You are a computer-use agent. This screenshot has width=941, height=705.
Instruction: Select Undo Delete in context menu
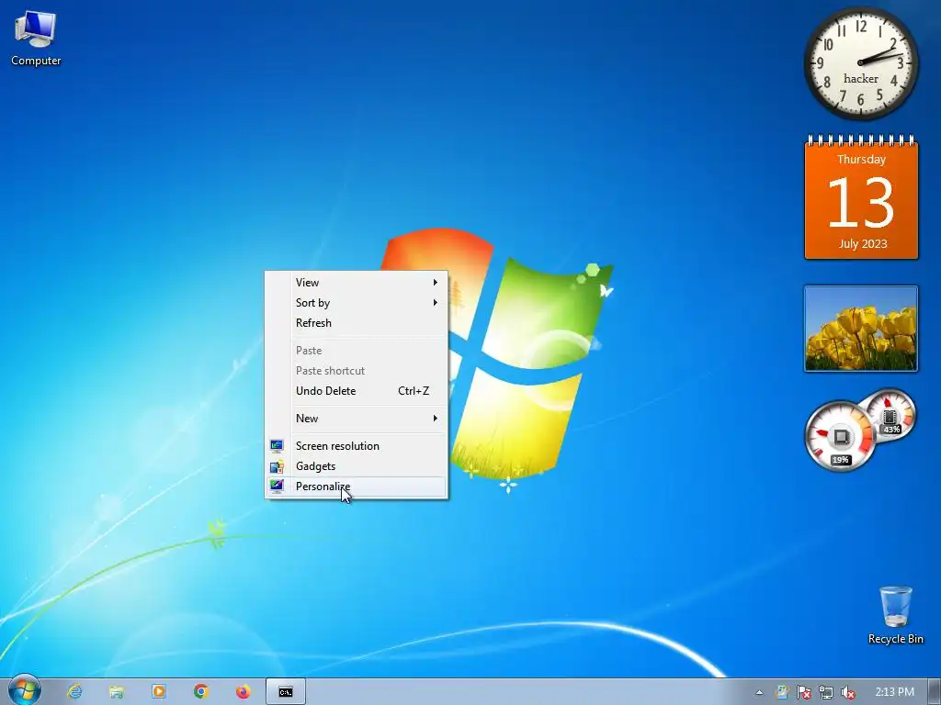(x=357, y=391)
